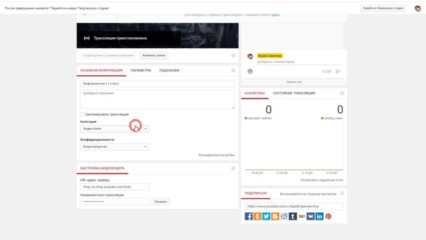Share stream on VK
426x240 pixels.
pyautogui.click(x=311, y=216)
